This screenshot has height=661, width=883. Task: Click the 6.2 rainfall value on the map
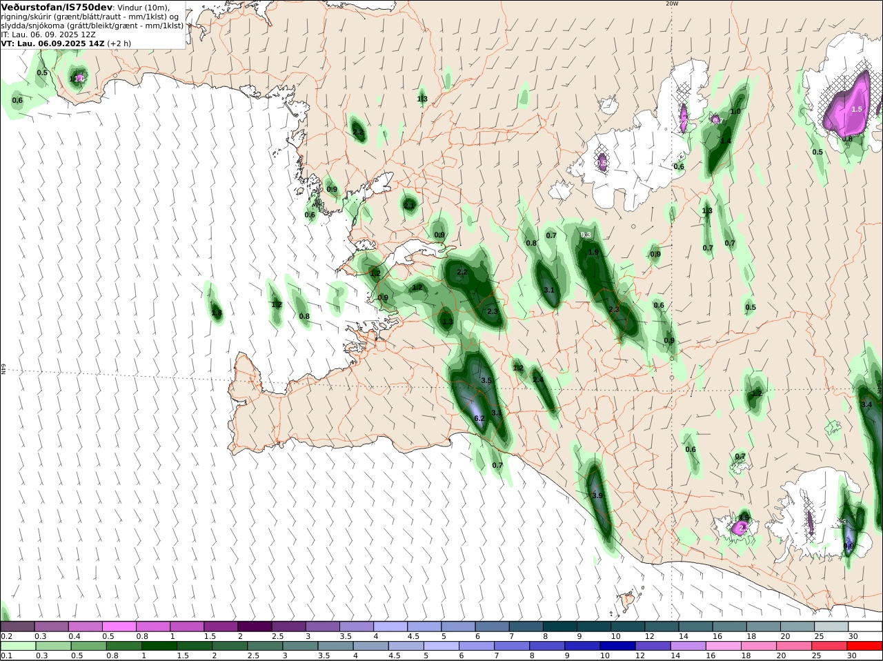coord(479,418)
